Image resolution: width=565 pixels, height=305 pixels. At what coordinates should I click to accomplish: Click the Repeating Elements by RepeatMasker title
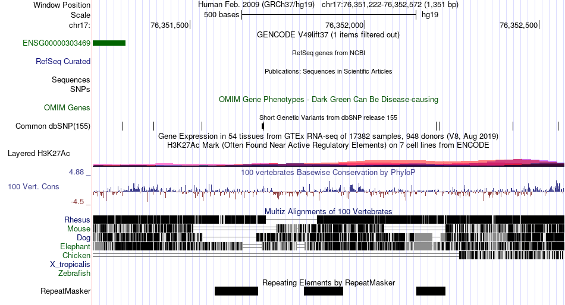[328, 282]
